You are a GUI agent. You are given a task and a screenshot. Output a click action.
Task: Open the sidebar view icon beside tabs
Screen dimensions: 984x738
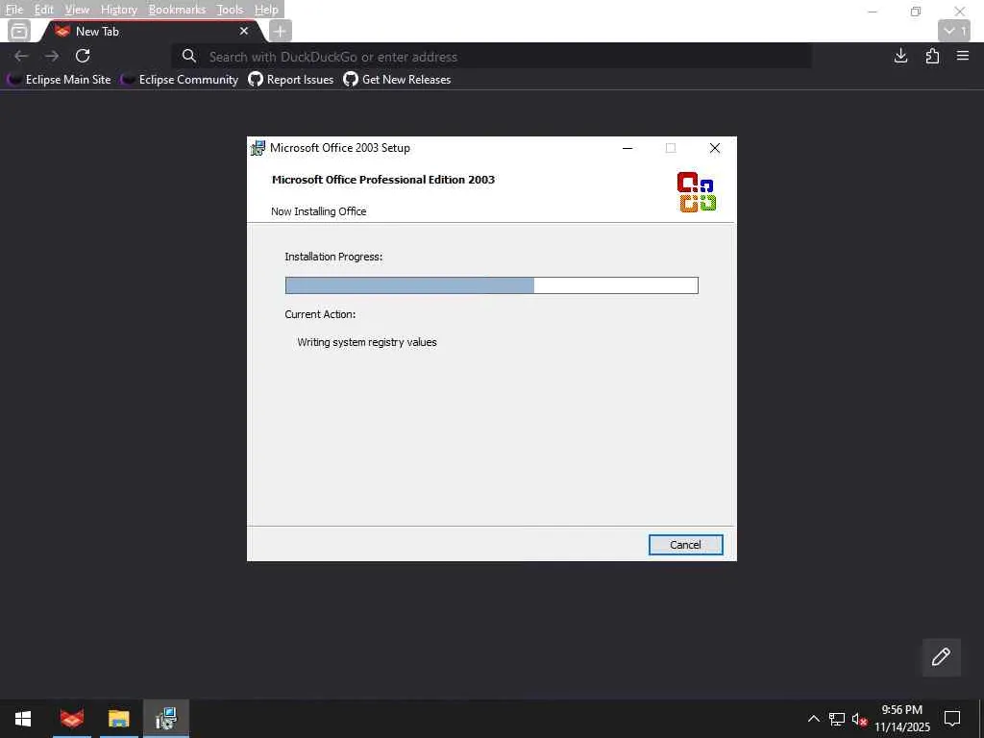tap(19, 31)
